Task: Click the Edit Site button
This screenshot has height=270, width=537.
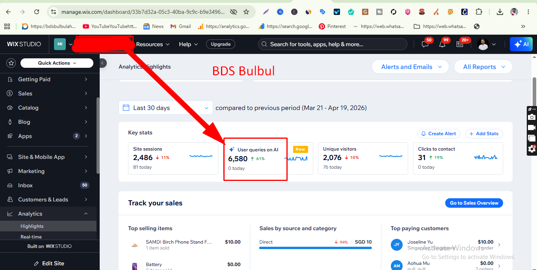Action: [x=50, y=263]
